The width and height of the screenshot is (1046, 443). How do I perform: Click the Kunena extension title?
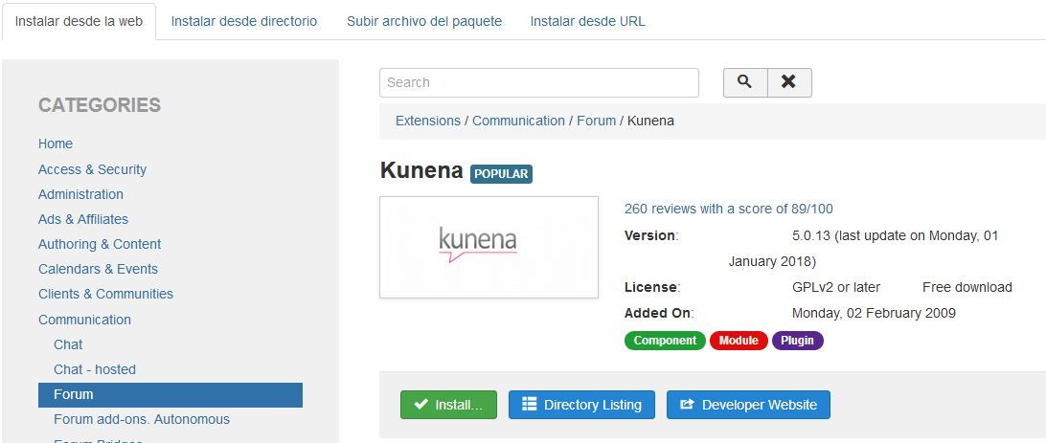click(x=421, y=170)
